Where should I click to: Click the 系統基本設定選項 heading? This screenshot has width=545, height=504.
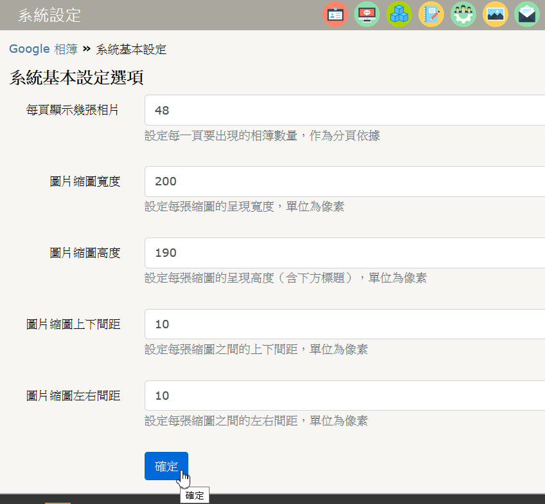(x=76, y=79)
